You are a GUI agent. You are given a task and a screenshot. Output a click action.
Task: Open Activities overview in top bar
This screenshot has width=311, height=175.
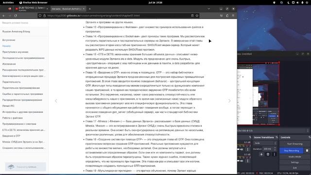click(8, 2)
